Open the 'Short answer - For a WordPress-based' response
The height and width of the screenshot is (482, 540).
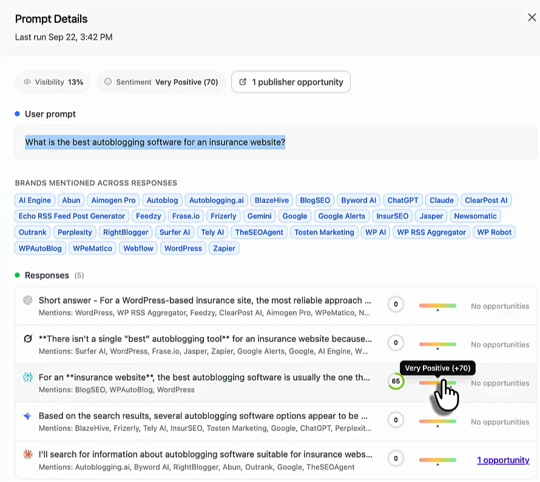pyautogui.click(x=275, y=306)
